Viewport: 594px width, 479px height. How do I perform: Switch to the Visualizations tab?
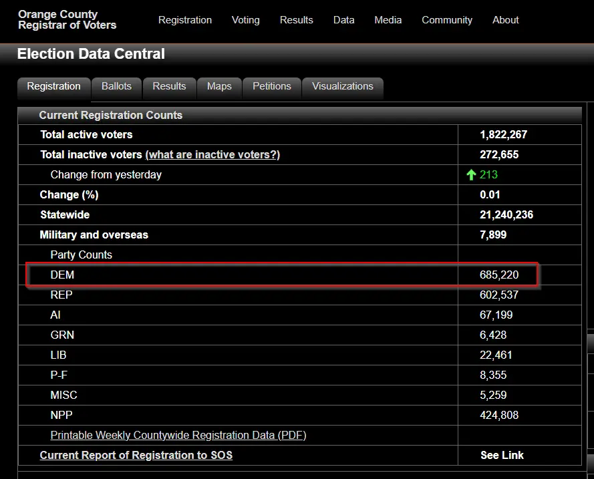(342, 86)
